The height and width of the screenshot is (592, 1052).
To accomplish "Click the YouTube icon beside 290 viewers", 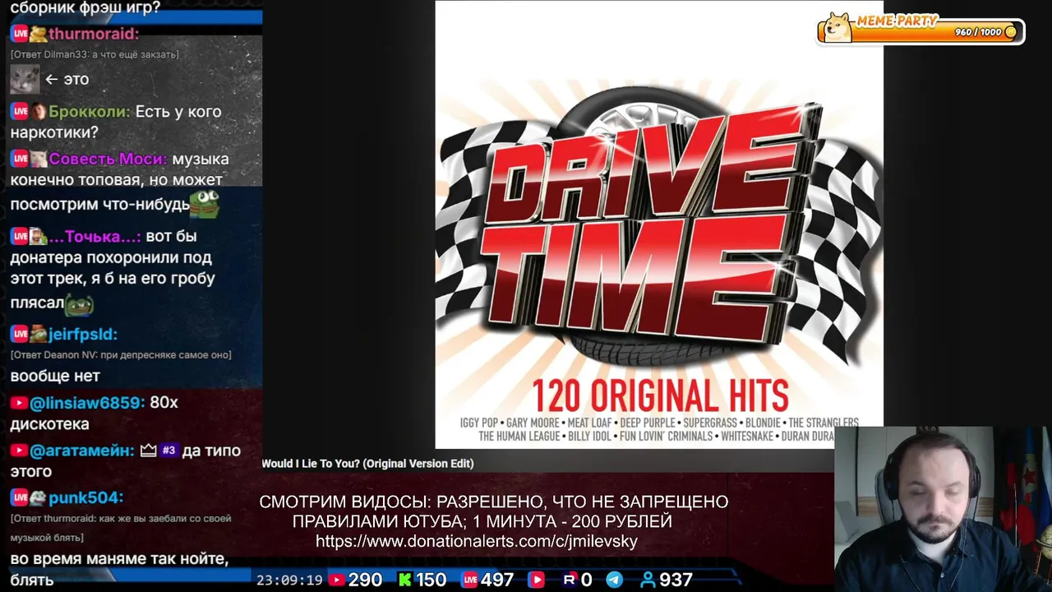I will pos(336,580).
